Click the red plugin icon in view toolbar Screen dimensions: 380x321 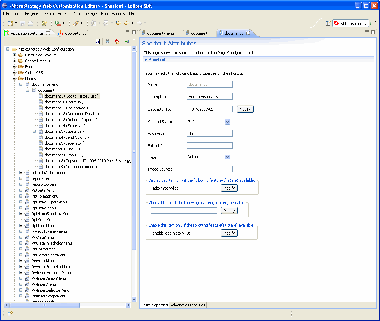(x=117, y=42)
